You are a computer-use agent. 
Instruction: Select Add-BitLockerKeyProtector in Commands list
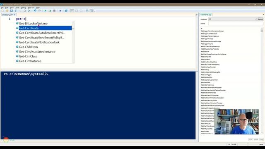(x=210, y=49)
